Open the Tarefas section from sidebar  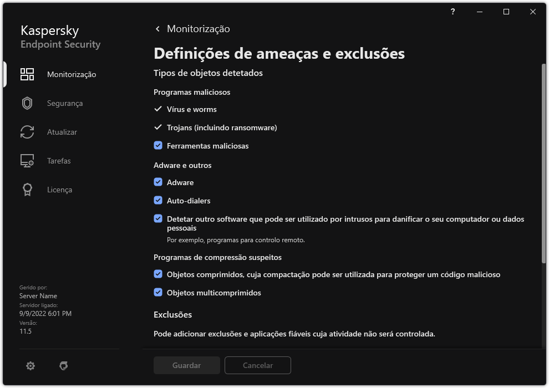tap(58, 160)
